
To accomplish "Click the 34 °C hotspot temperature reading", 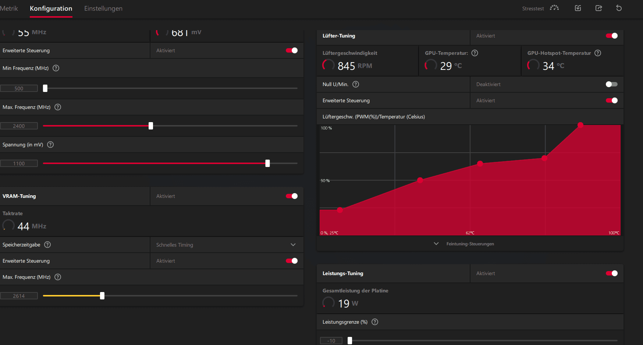I will (553, 66).
